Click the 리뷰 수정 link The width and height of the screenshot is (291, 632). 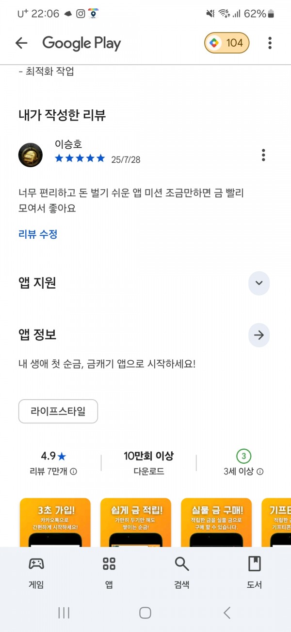[38, 234]
